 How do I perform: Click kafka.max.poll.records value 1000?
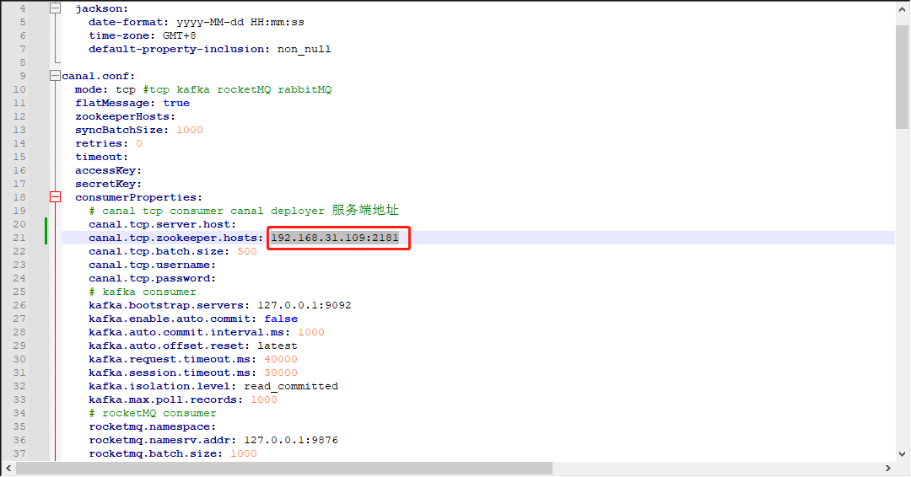click(x=264, y=399)
